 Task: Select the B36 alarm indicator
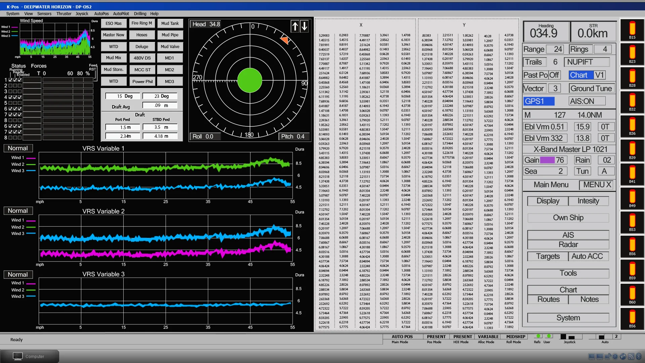pos(632,126)
